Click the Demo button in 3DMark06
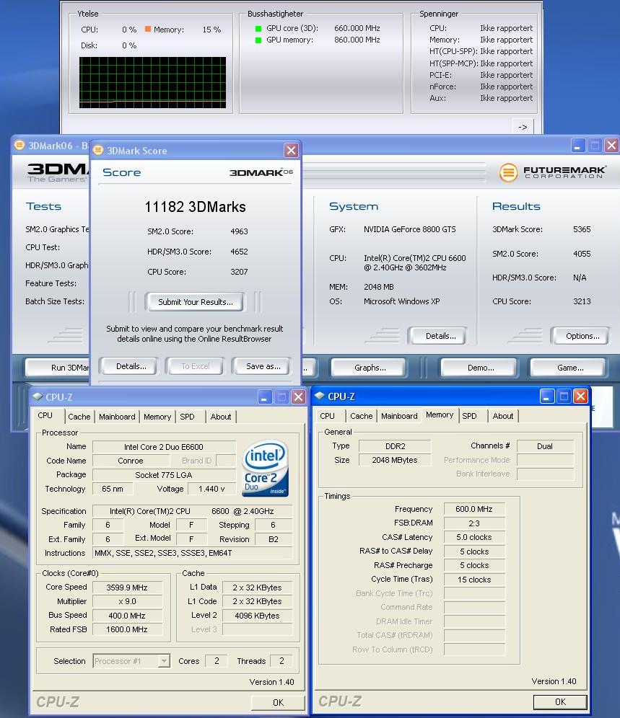The width and height of the screenshot is (620, 718). click(x=479, y=367)
